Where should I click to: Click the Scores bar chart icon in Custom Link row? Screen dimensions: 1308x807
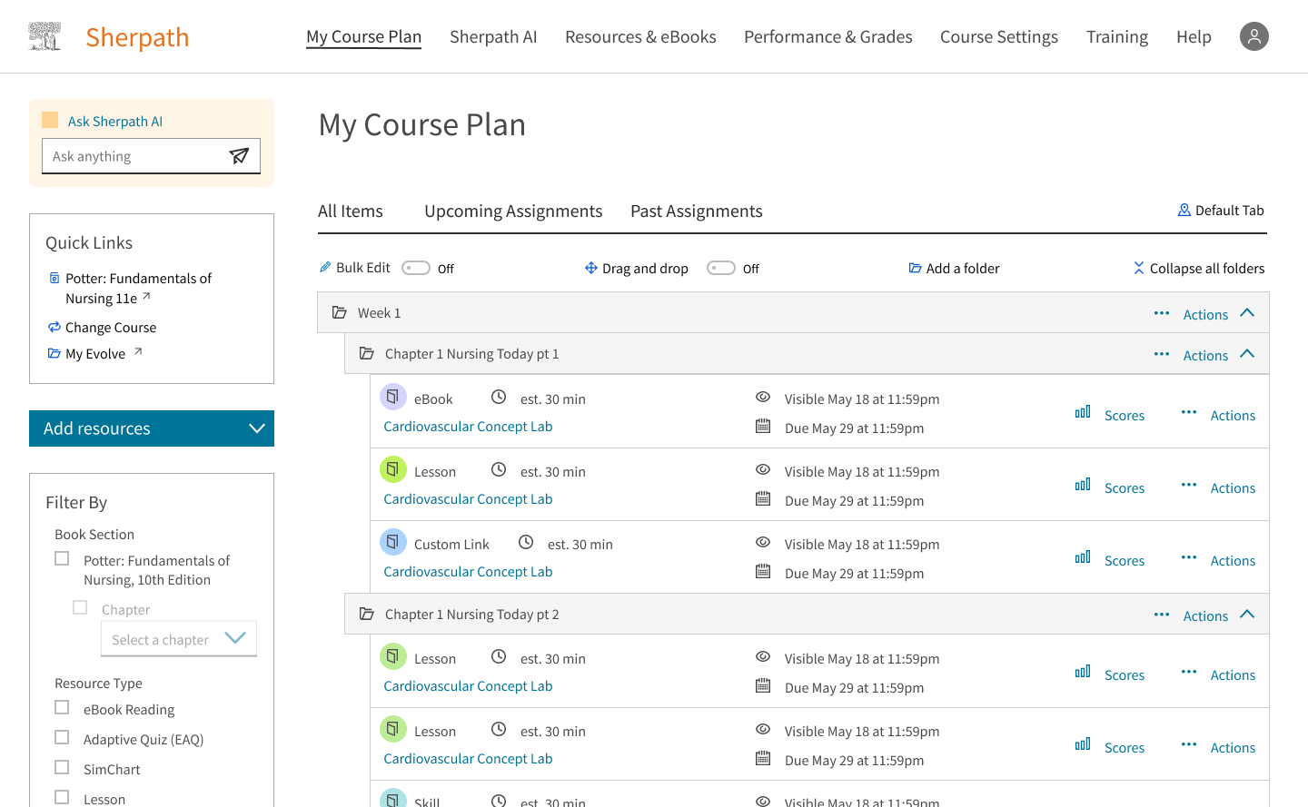(1083, 557)
